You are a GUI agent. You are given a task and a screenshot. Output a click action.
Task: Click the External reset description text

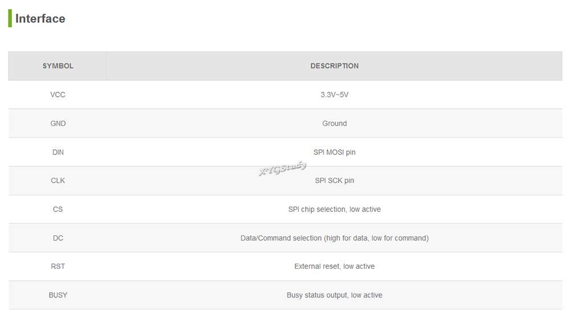(x=334, y=267)
